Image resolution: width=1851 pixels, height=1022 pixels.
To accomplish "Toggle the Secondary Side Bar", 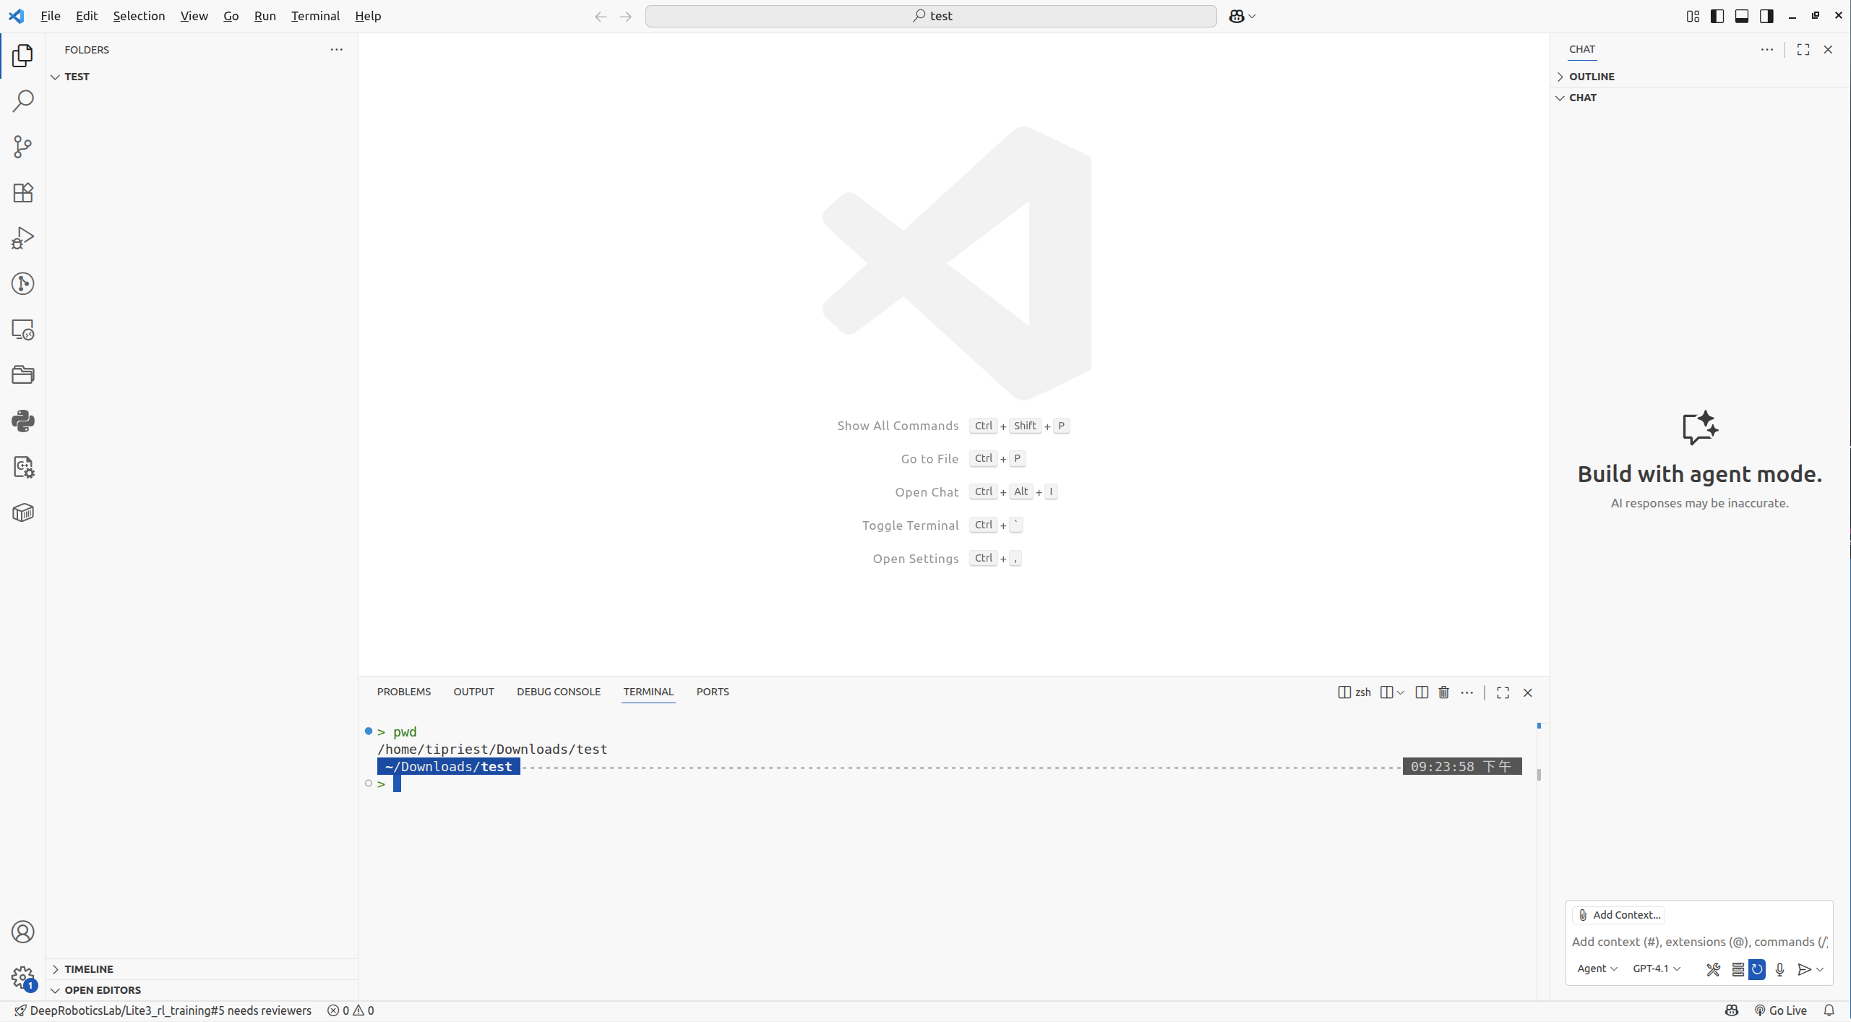I will (x=1766, y=16).
